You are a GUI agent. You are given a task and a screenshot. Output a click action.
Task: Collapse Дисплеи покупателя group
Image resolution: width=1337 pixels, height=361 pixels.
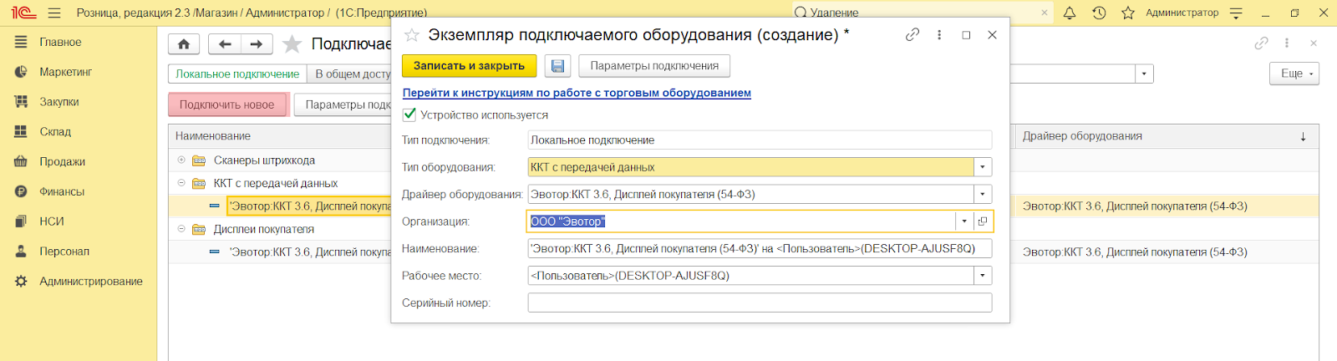[x=181, y=228]
